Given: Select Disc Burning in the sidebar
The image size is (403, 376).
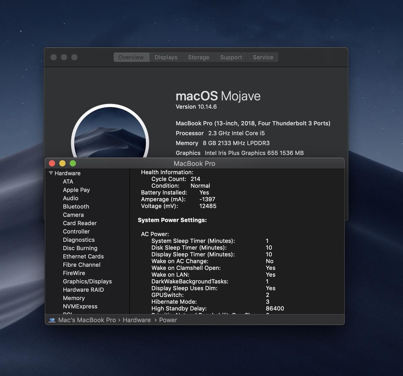Looking at the screenshot, I should click(80, 248).
